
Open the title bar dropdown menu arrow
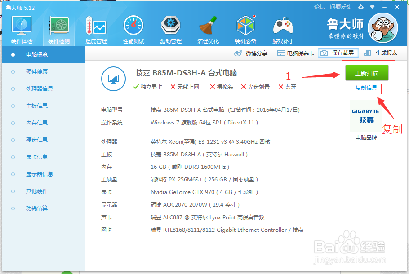pos(372,7)
